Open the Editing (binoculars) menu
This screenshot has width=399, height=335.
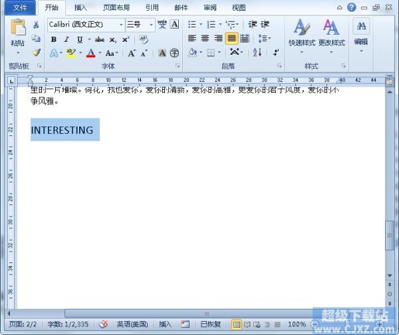point(361,36)
